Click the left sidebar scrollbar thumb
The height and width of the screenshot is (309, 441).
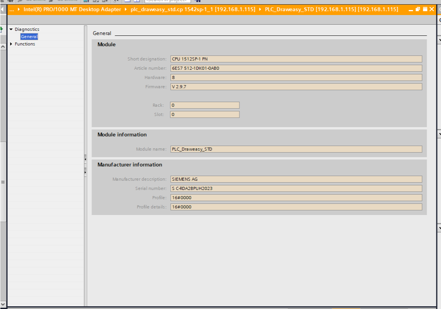pyautogui.click(x=3, y=182)
